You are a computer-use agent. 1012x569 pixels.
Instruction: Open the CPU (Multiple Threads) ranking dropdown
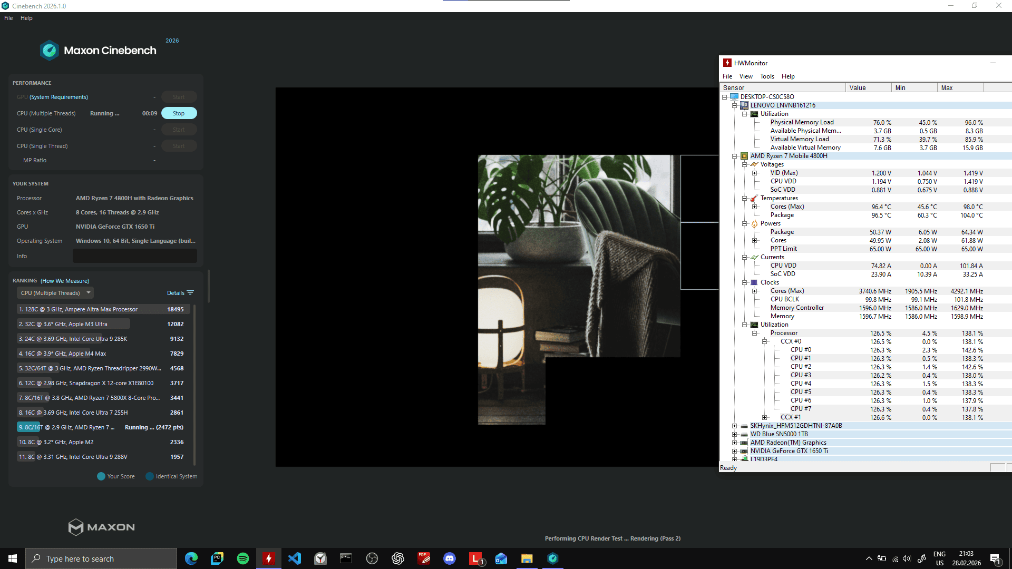55,293
